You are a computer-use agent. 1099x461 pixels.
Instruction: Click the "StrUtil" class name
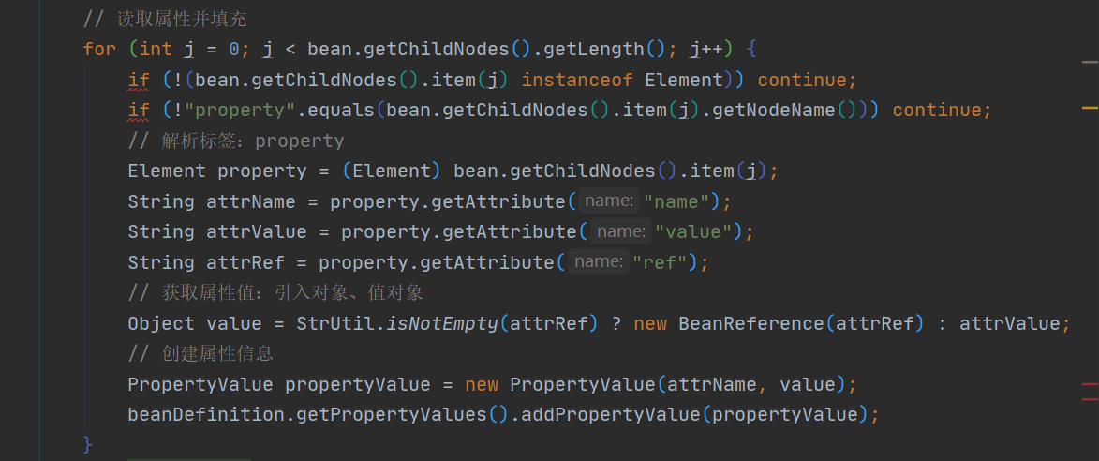point(335,323)
